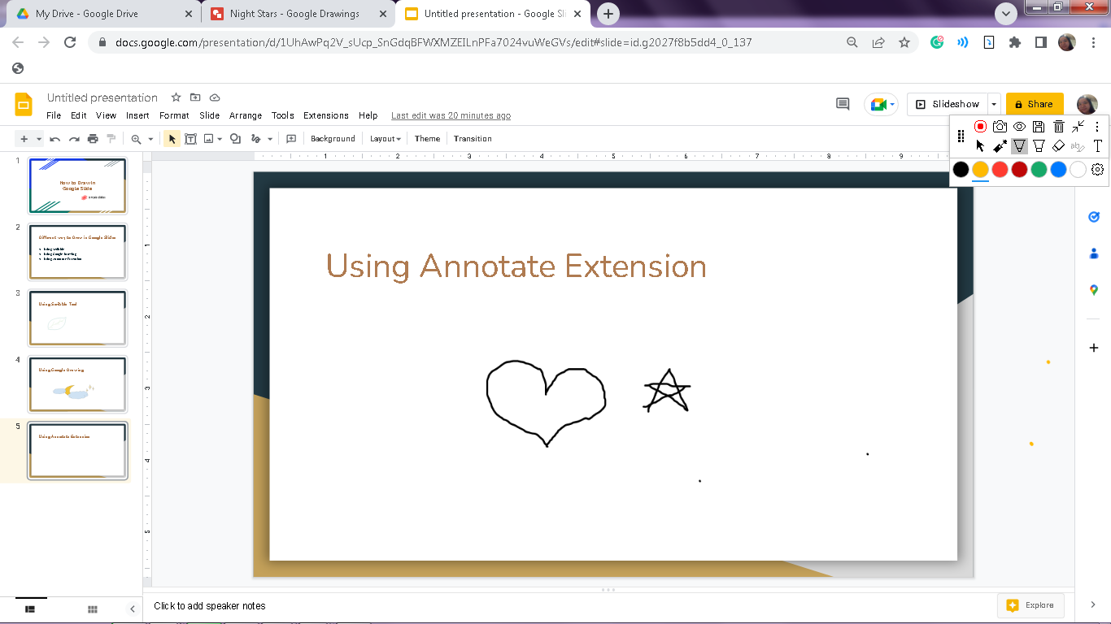
Task: Click the Background button
Action: [x=333, y=139]
